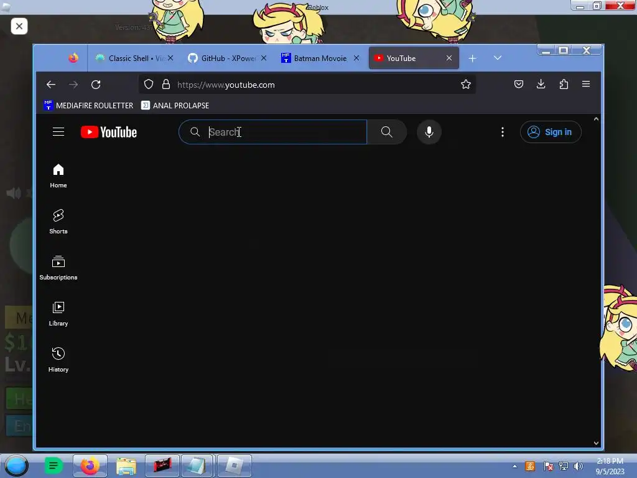Viewport: 637px width, 478px height.
Task: Click the site padlock icon
Action: point(165,84)
